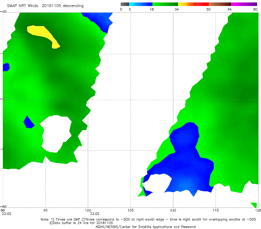This screenshot has height=229, width=261.
Task: Pick the brown segment of the color bar
Action: pos(220,4)
